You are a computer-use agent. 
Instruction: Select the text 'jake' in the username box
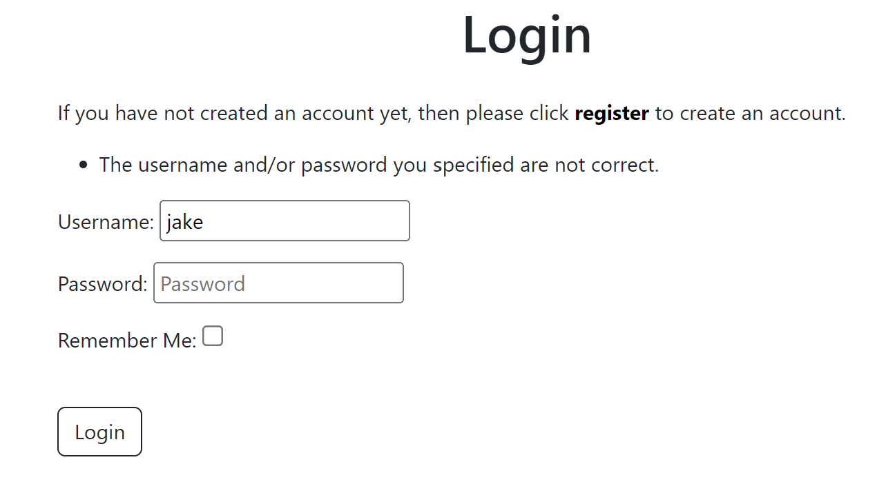point(184,221)
